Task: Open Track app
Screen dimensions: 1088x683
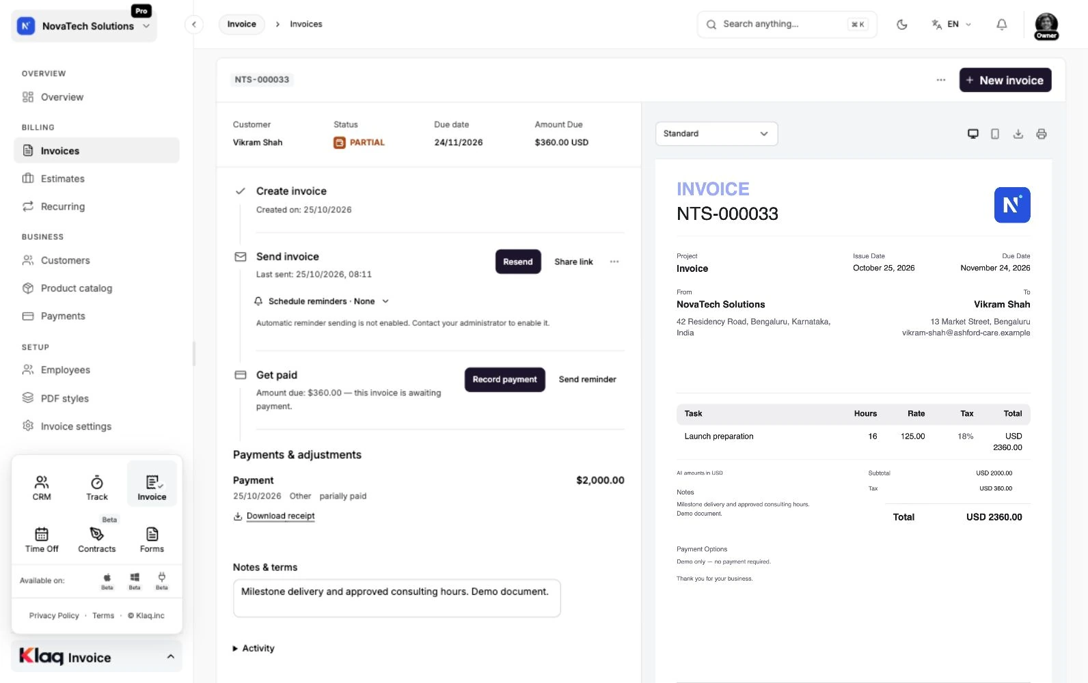Action: (97, 488)
